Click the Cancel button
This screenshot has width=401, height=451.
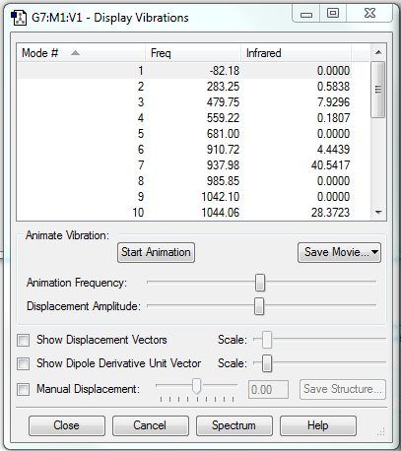[x=151, y=425]
